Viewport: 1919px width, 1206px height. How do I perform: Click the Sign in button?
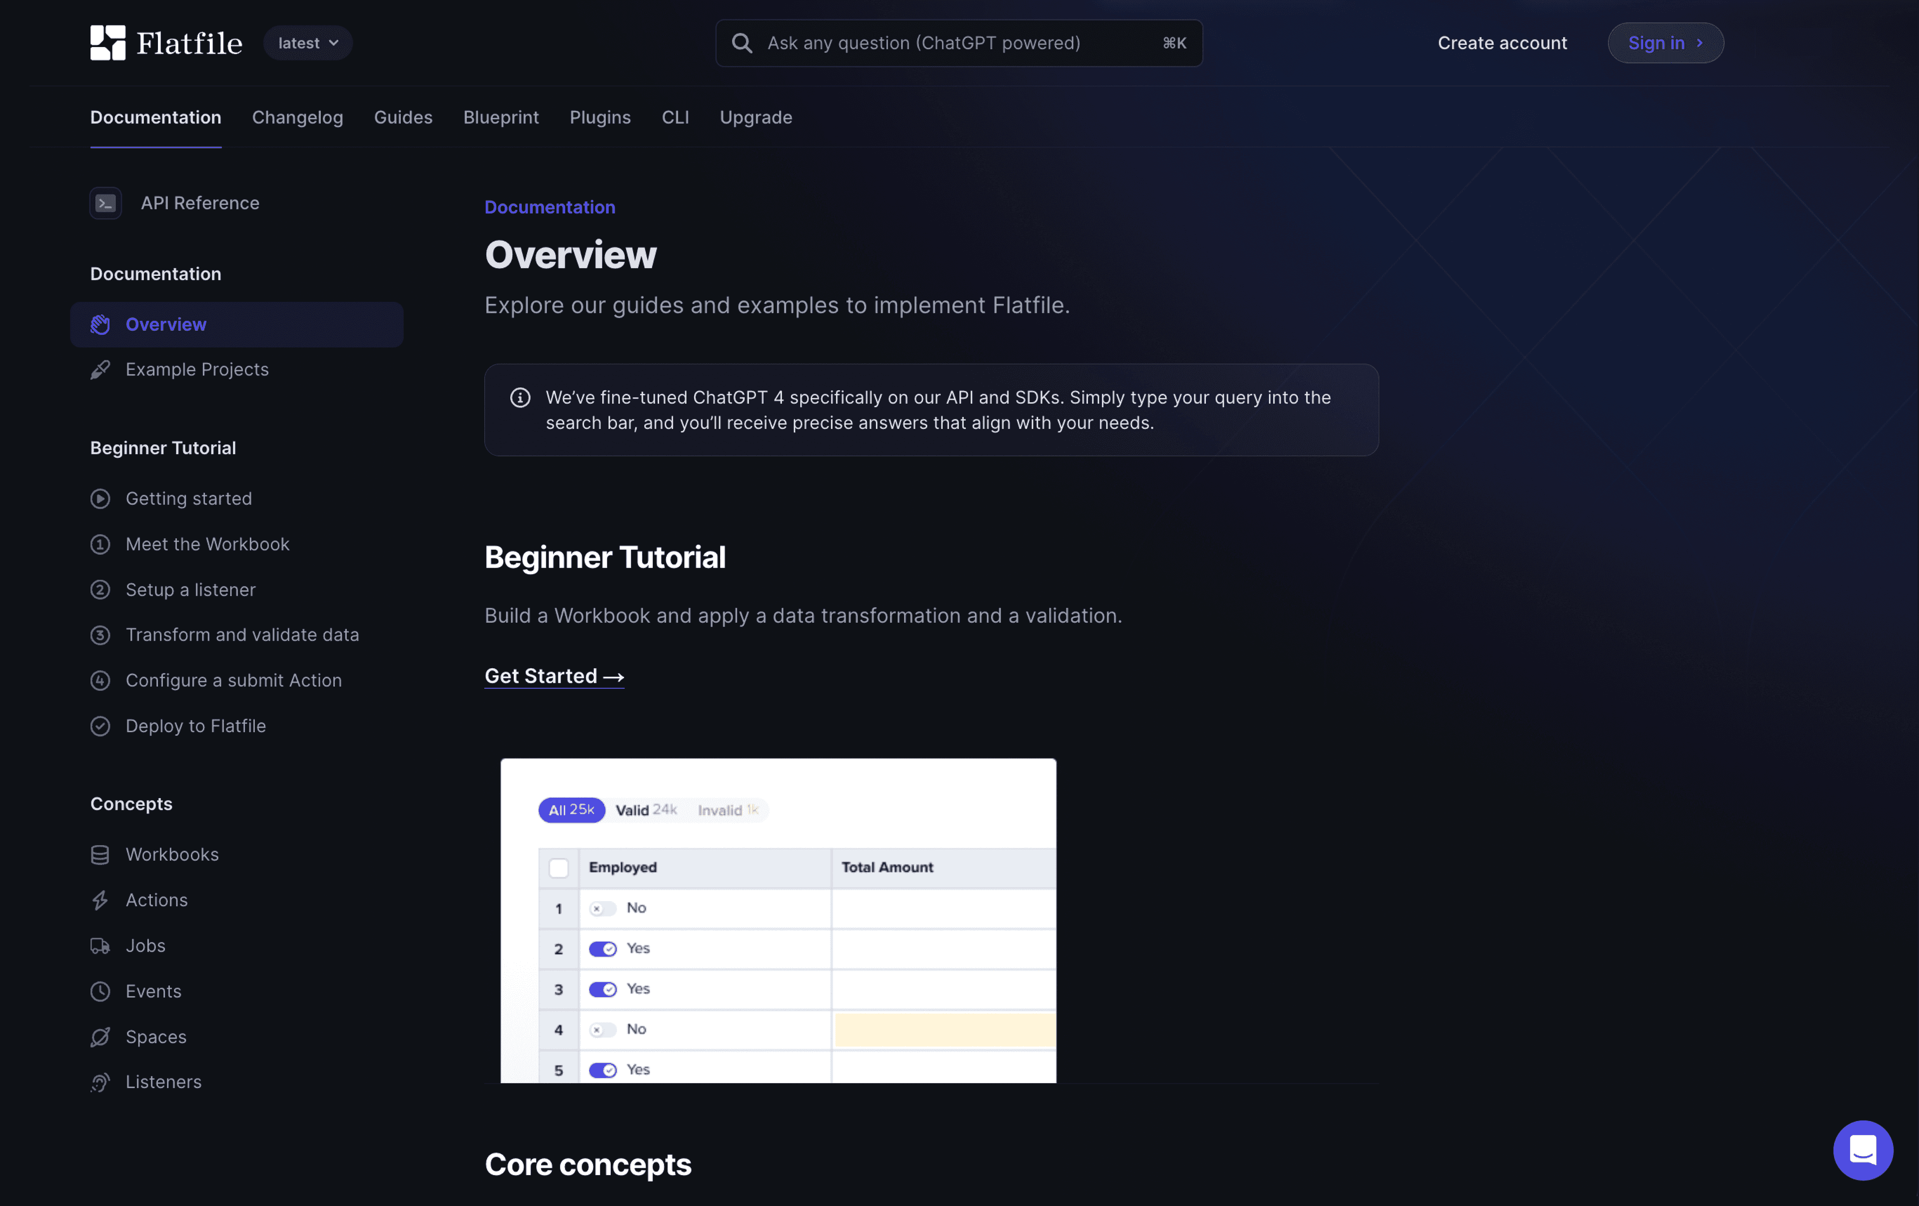point(1665,41)
